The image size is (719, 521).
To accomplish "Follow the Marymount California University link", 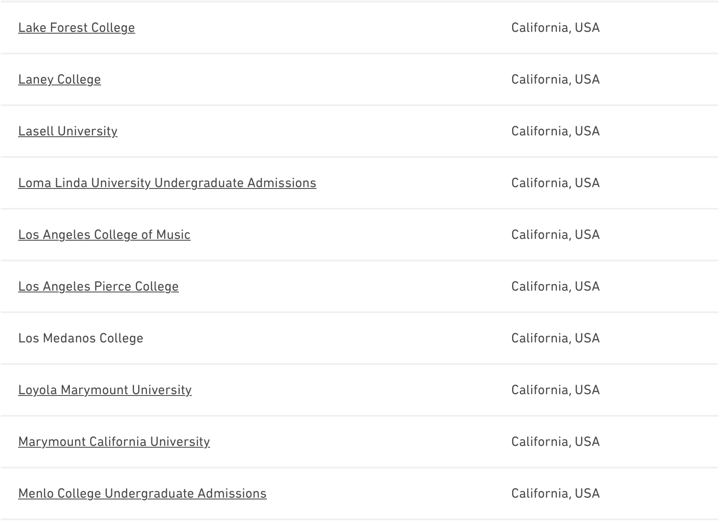I will pyautogui.click(x=114, y=442).
